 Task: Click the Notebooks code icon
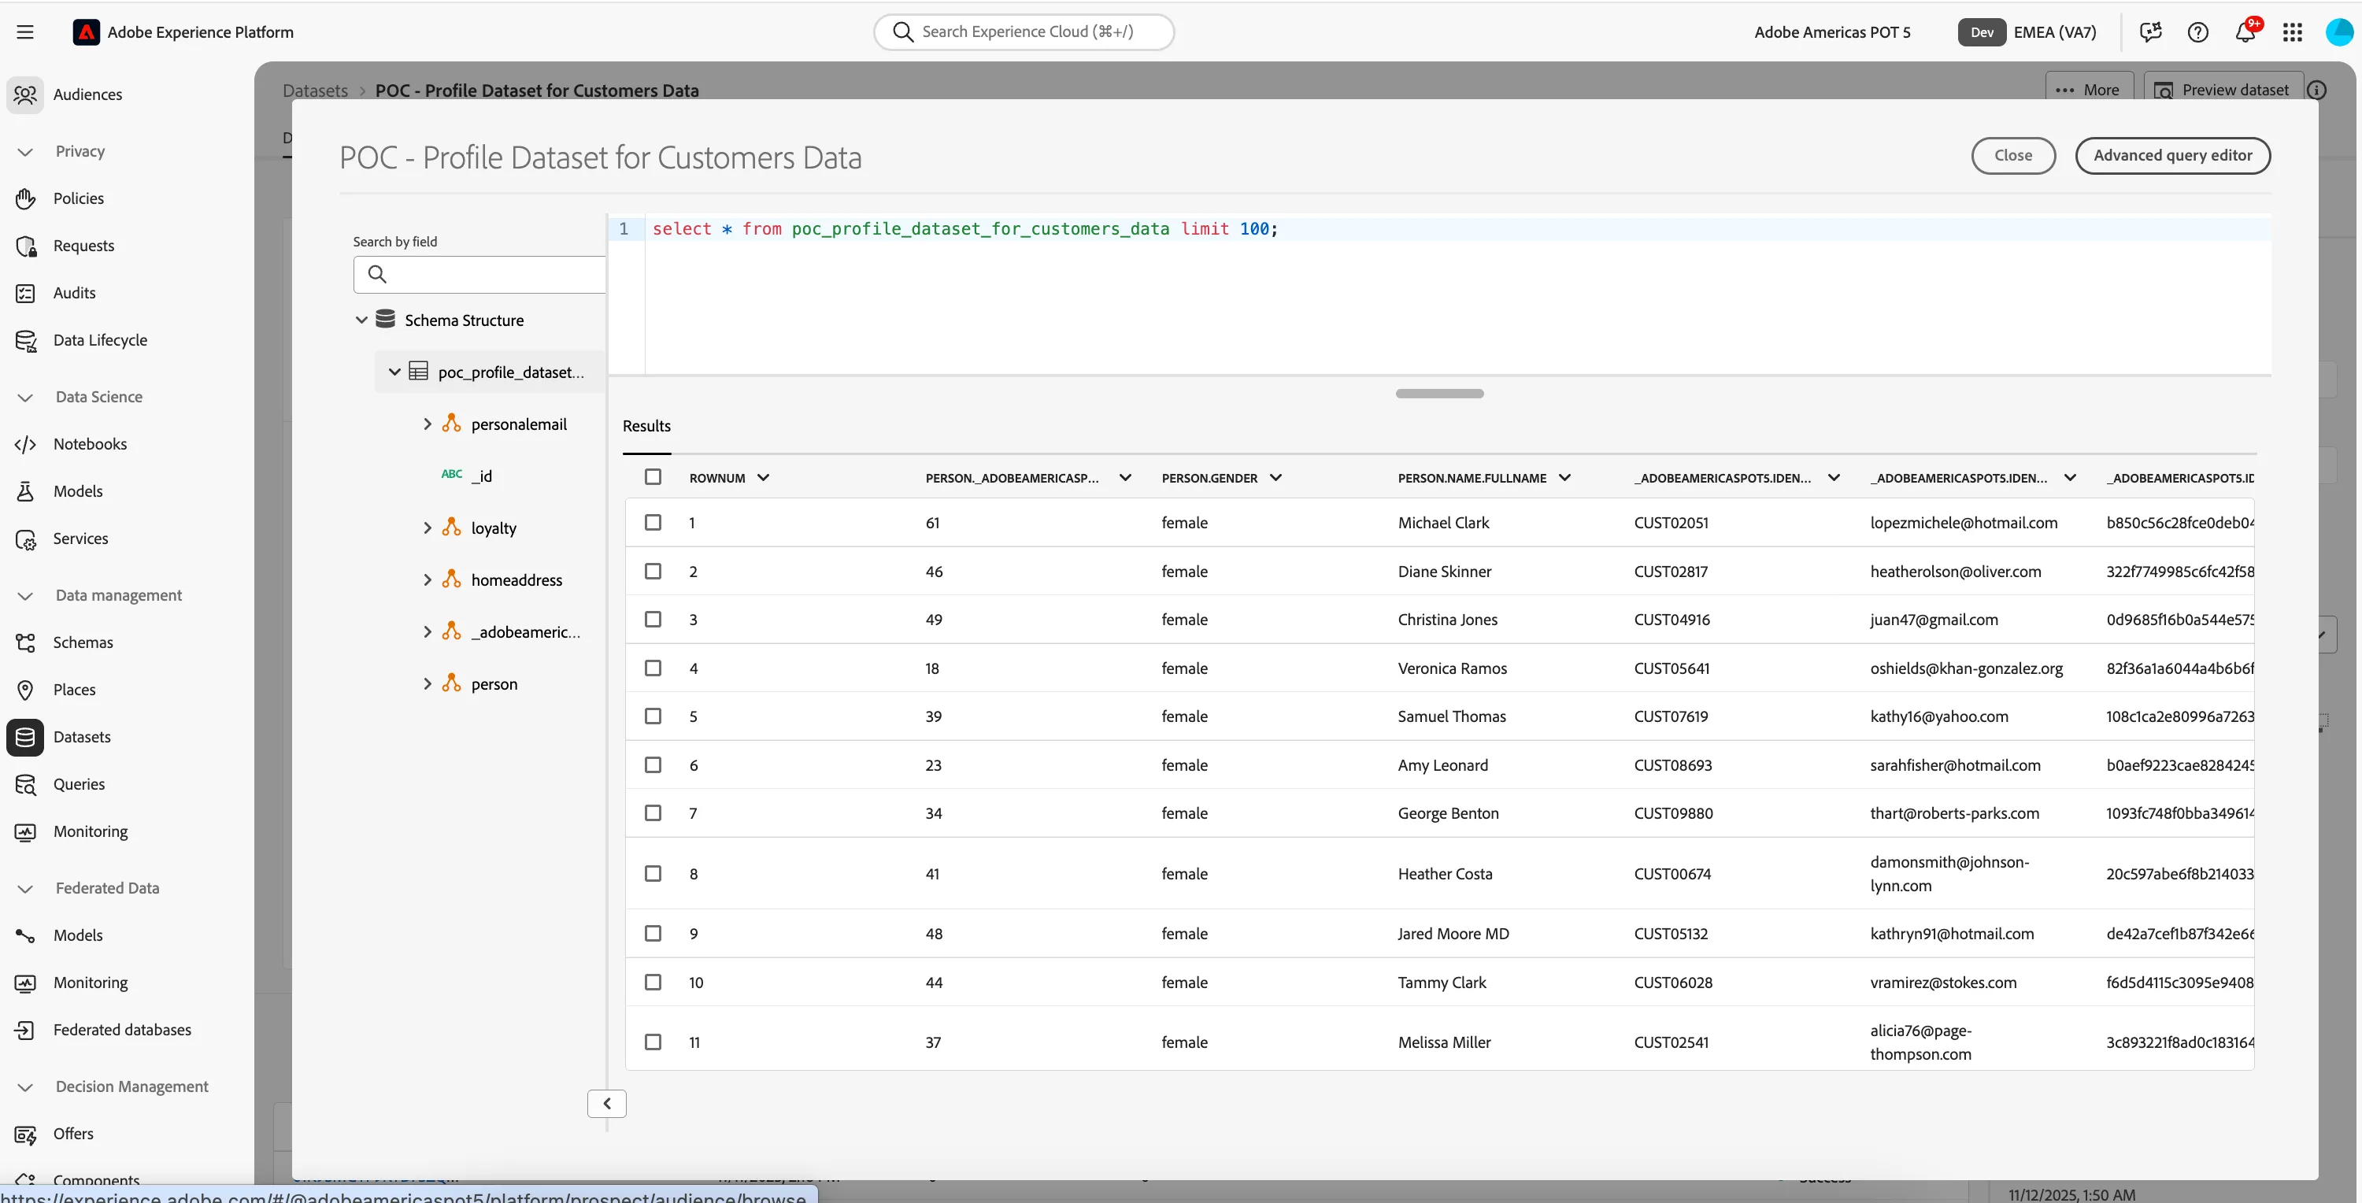tap(26, 445)
